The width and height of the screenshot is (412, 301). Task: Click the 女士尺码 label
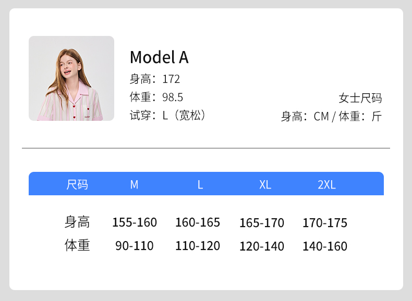(x=360, y=98)
